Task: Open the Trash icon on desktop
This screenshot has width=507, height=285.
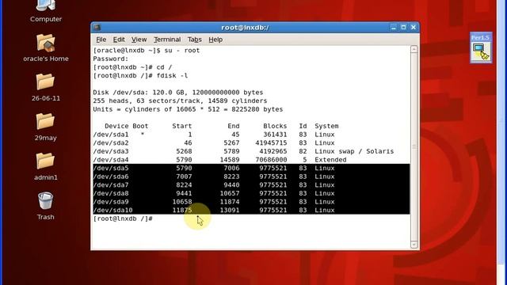Action: [x=45, y=200]
